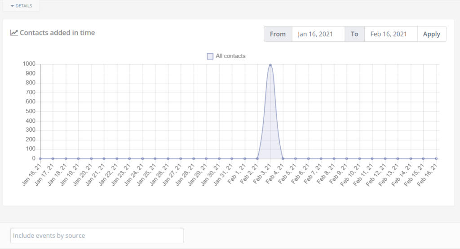Click the 500 y-axis value
Screen dimensions: 460x249
tap(31, 111)
